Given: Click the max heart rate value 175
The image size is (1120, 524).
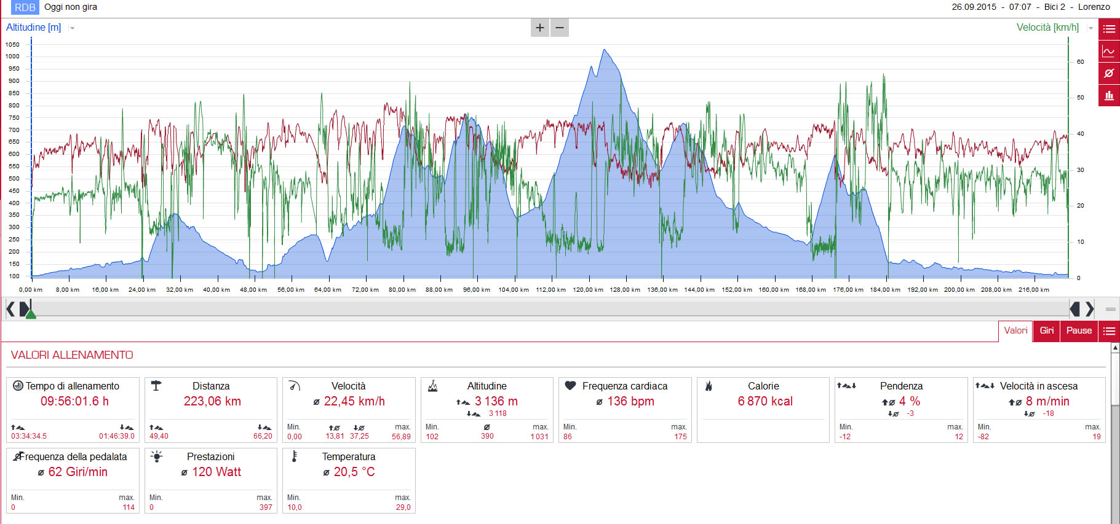Looking at the screenshot, I should pyautogui.click(x=680, y=437).
